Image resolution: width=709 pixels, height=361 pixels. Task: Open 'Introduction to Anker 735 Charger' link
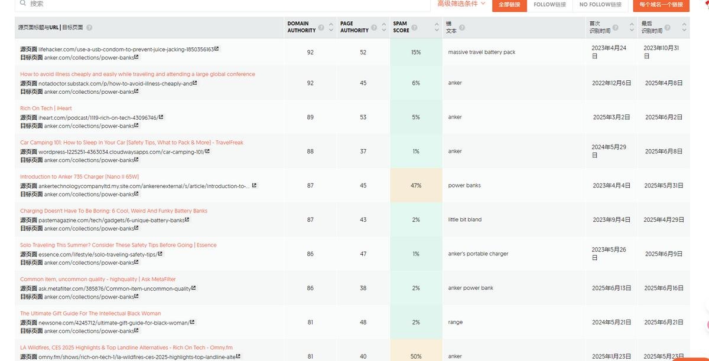80,177
